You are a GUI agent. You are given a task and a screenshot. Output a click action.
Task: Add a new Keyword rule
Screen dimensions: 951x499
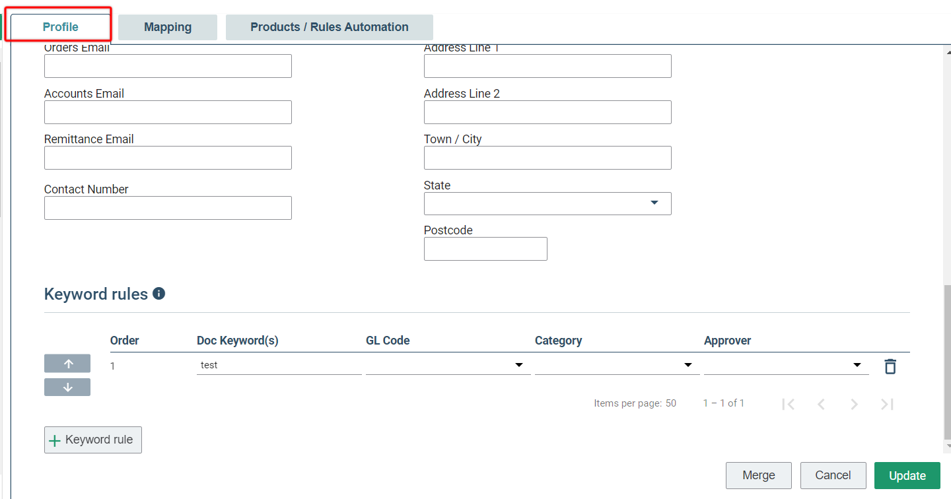93,440
